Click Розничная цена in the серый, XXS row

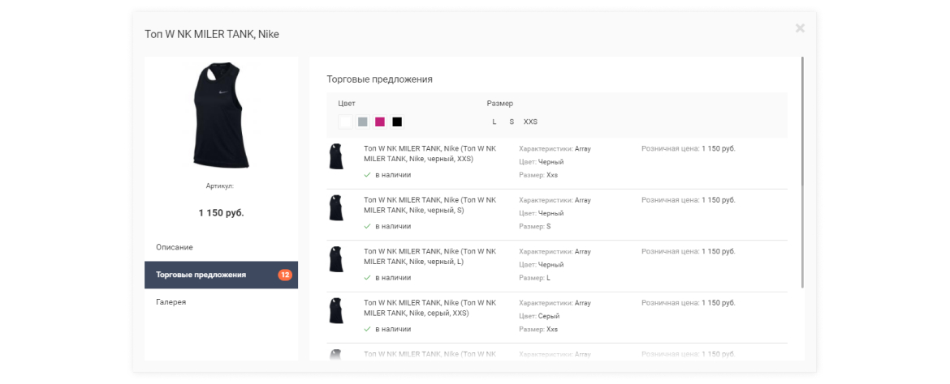pos(689,302)
